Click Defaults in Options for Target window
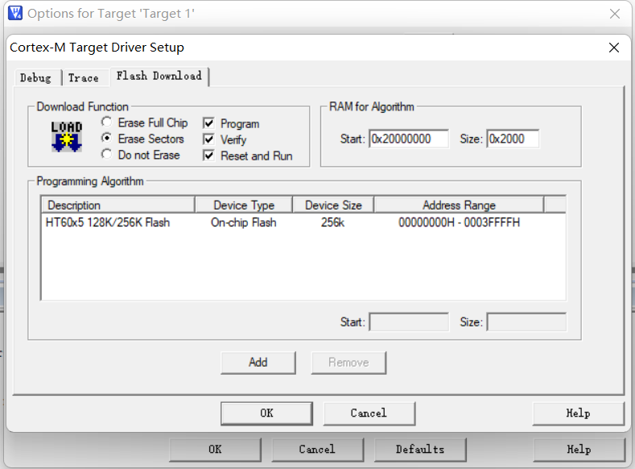 [x=420, y=450]
